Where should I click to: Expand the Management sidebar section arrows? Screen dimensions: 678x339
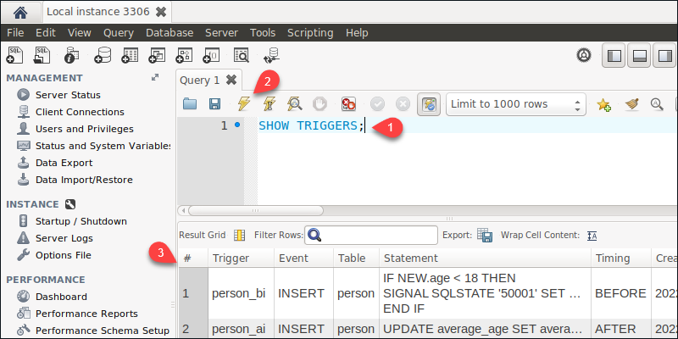pyautogui.click(x=155, y=78)
